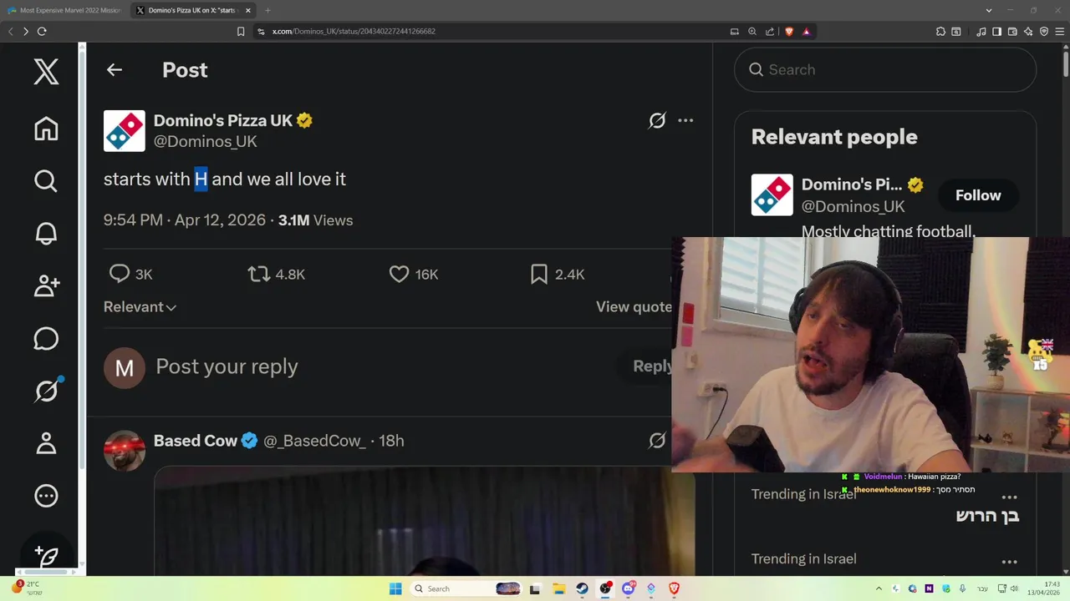Show hidden system tray icons chevron
Image resolution: width=1070 pixels, height=601 pixels.
(879, 588)
